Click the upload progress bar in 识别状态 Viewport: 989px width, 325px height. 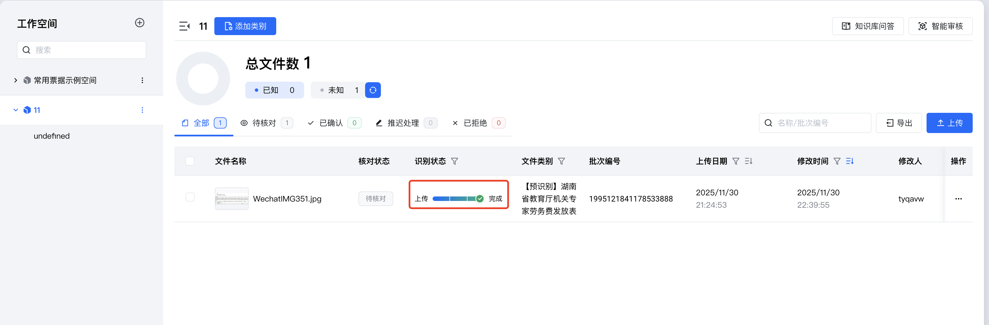455,198
